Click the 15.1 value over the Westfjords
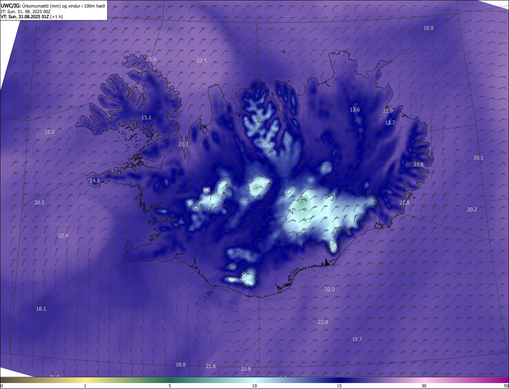This screenshot has height=389, width=509. tap(146, 117)
